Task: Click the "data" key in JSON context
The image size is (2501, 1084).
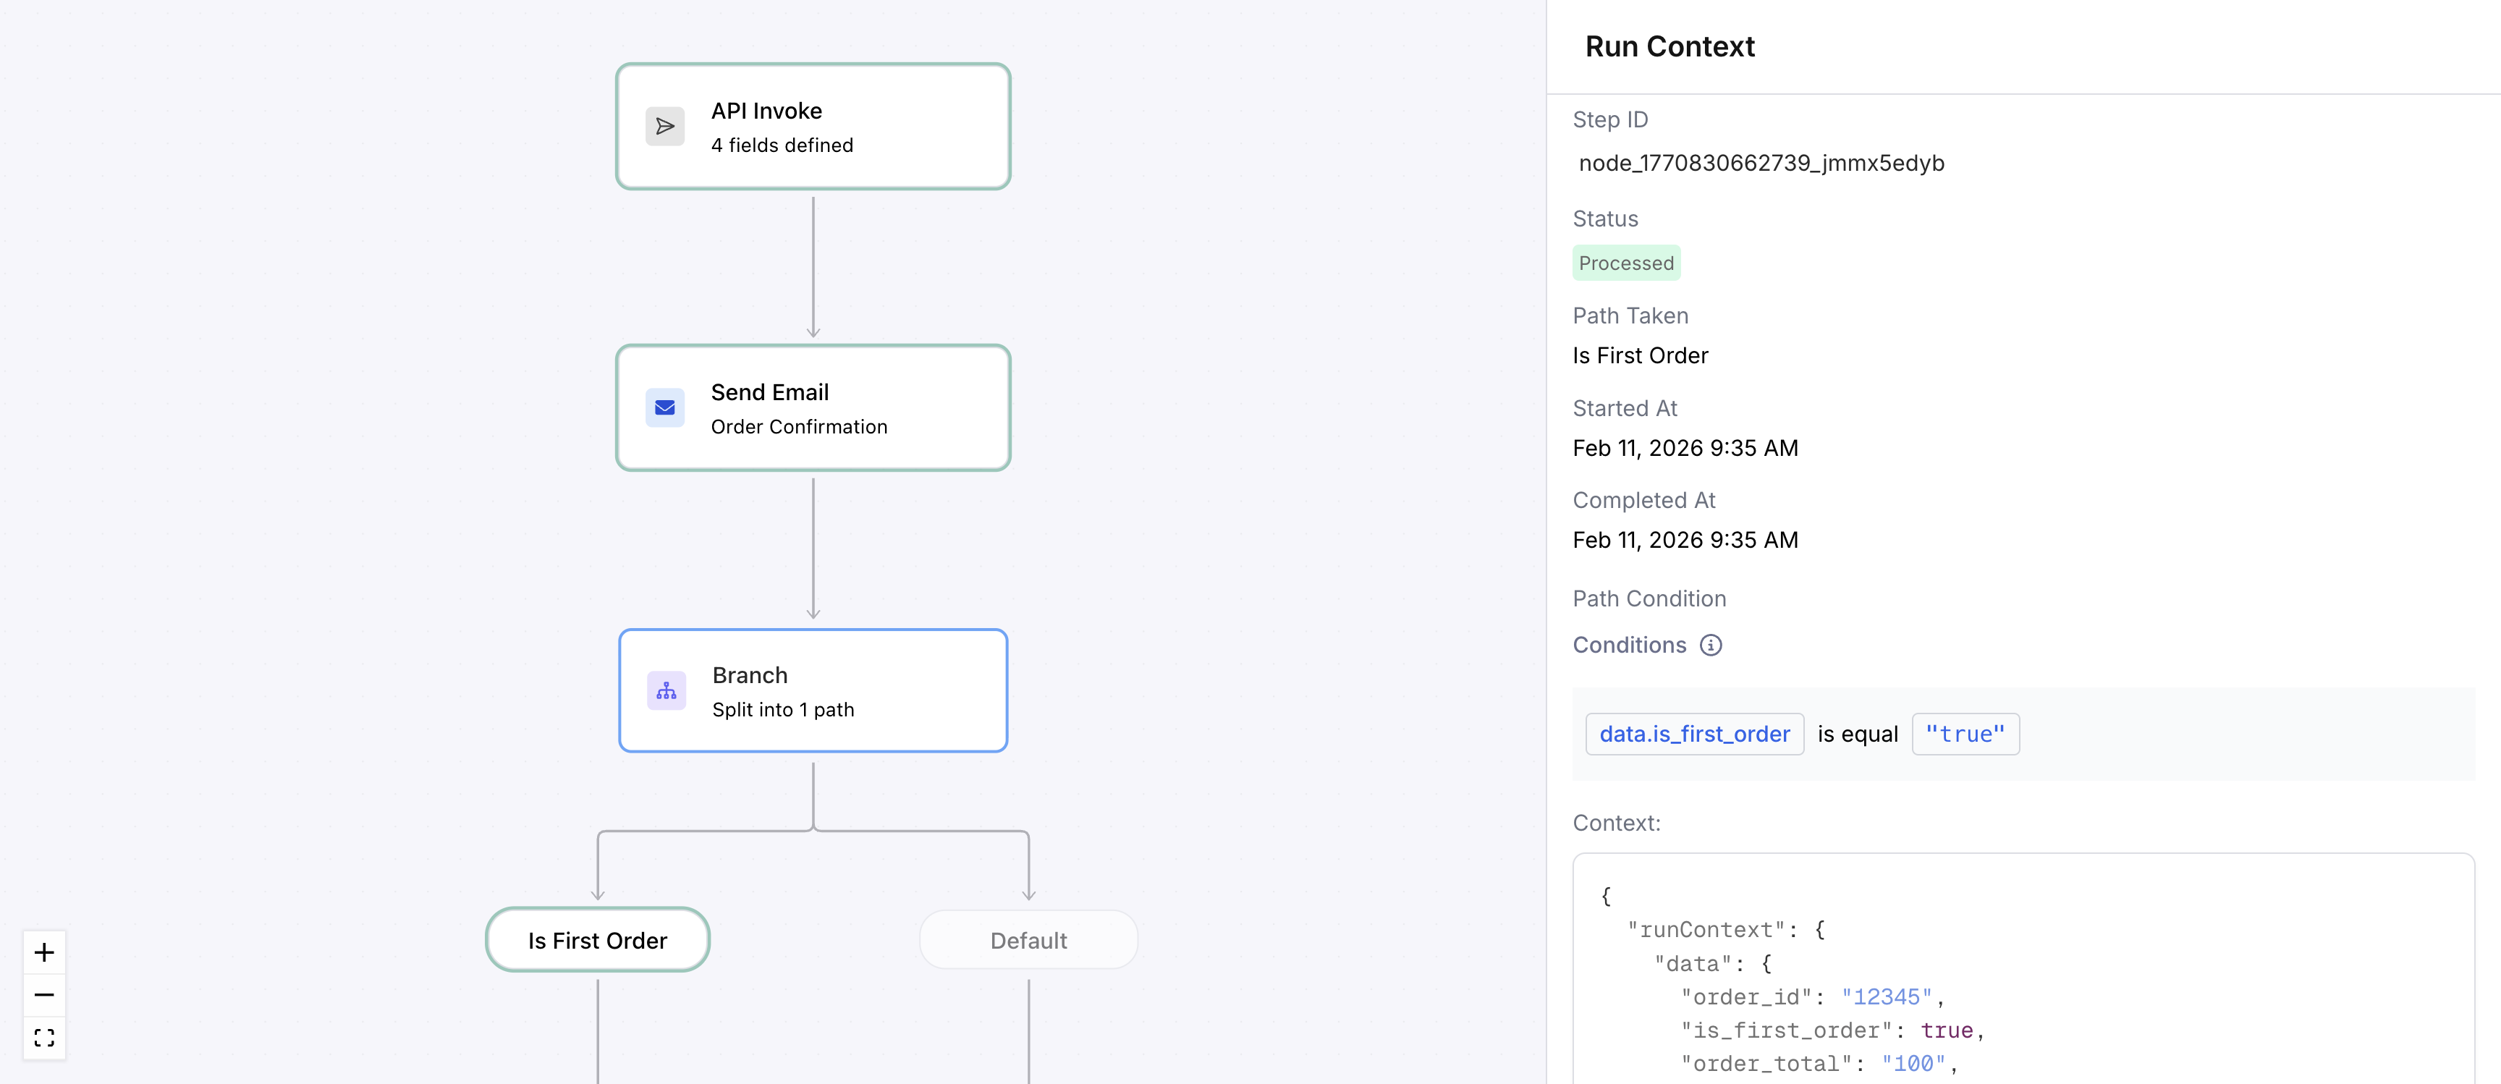Action: coord(1693,965)
